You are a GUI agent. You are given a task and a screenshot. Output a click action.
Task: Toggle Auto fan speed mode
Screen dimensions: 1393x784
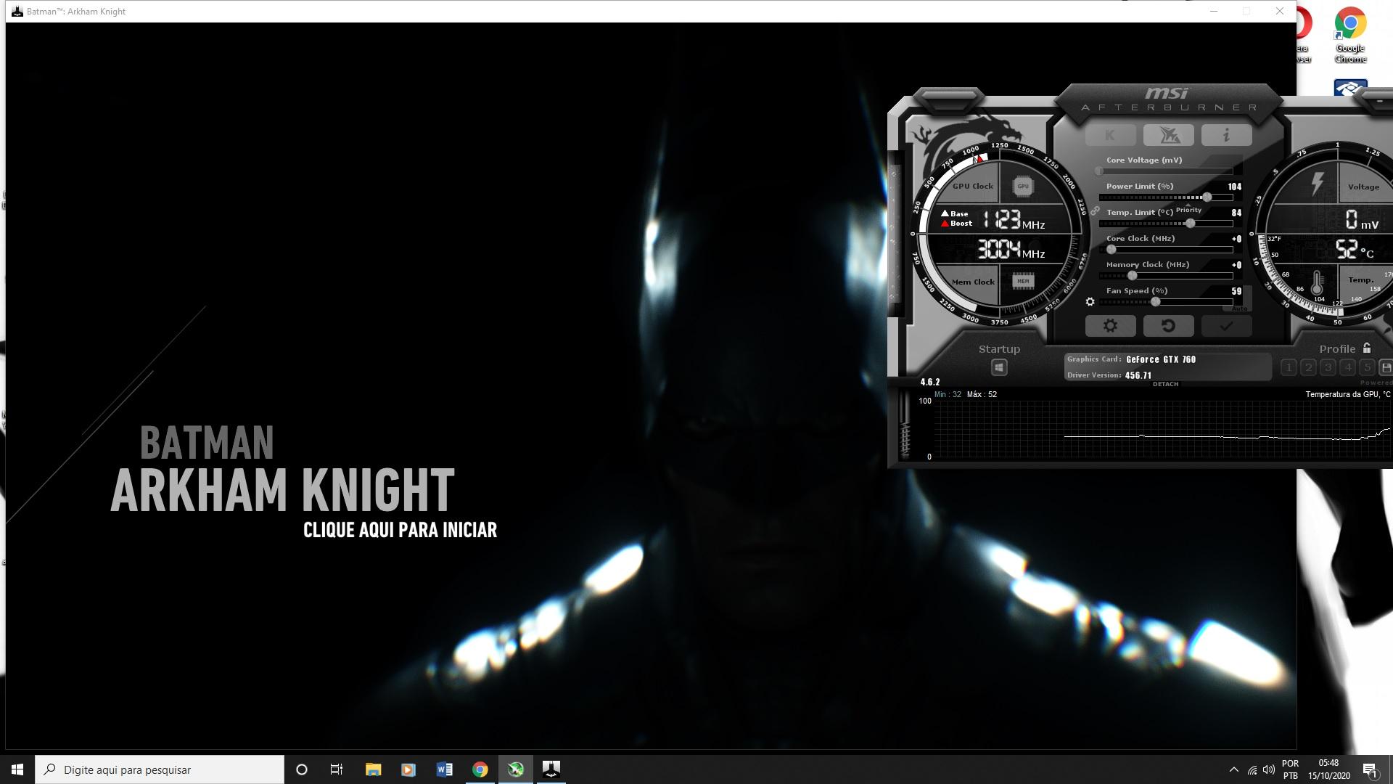coord(1240,309)
